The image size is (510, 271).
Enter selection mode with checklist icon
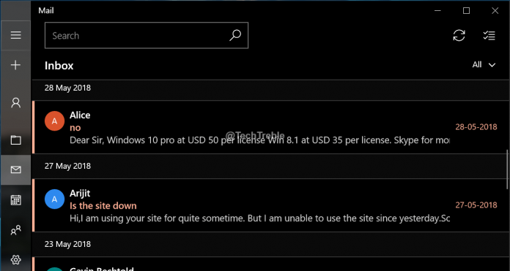click(489, 35)
